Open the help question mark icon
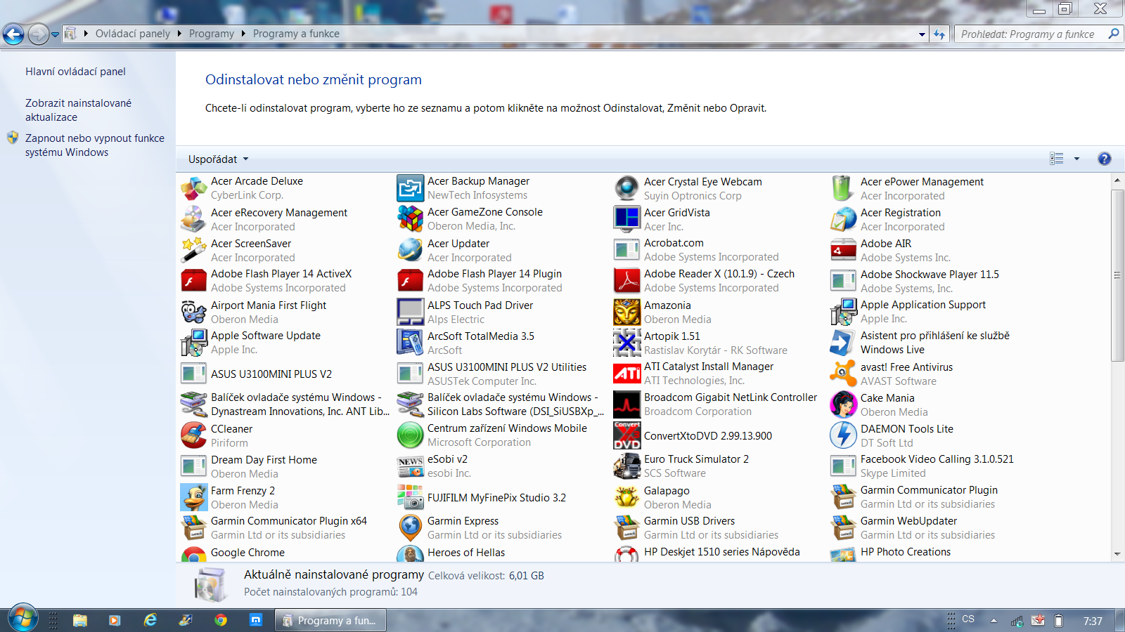The image size is (1125, 632). click(1104, 159)
